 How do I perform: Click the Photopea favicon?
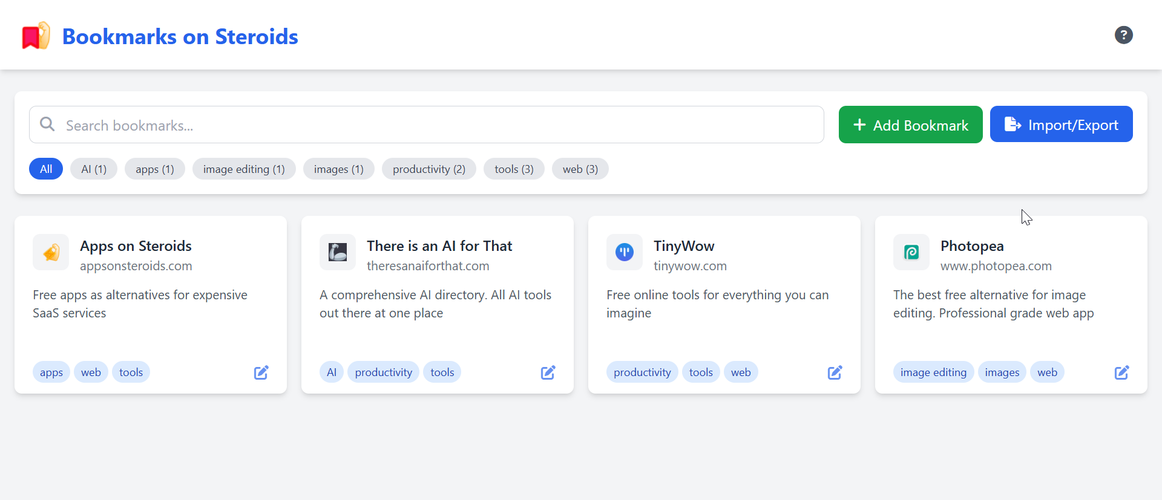coord(911,252)
